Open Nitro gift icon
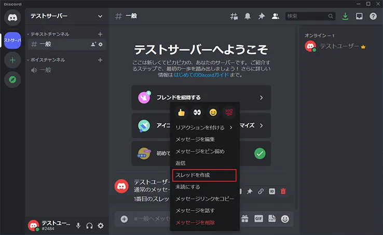383x235 pixels. coord(245,218)
